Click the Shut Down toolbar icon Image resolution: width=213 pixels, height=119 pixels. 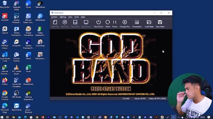(99, 24)
